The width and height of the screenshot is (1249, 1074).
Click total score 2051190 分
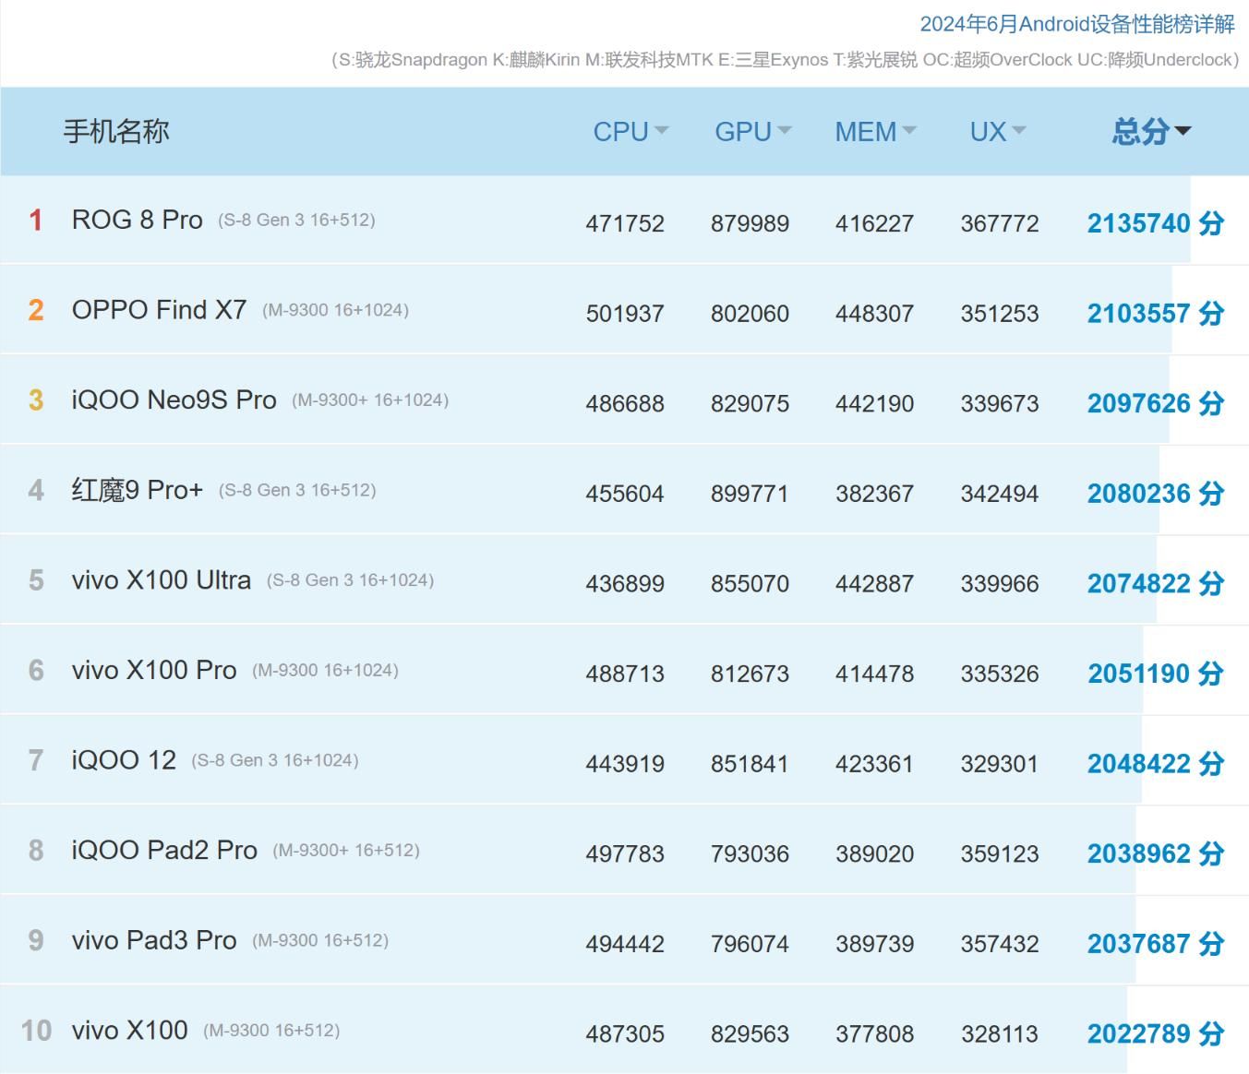pyautogui.click(x=1156, y=674)
